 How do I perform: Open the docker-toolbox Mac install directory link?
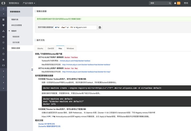pos(86,65)
